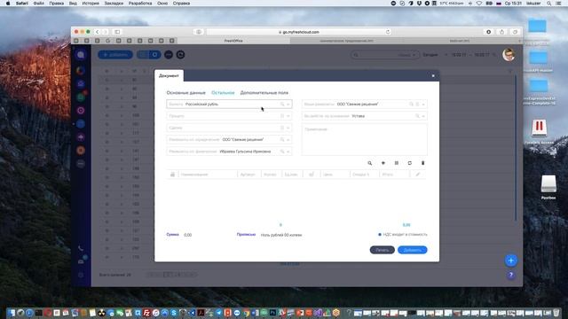This screenshot has width=568, height=319.
Task: Click the blue floating plus button
Action: coord(511,261)
